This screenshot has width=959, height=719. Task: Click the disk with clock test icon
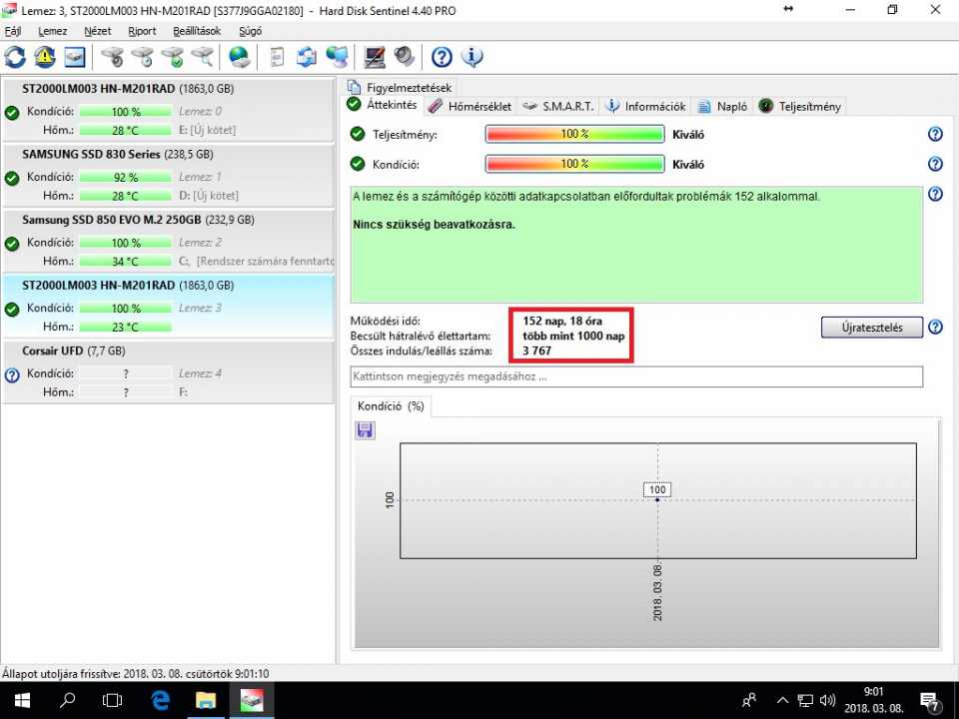coord(143,57)
